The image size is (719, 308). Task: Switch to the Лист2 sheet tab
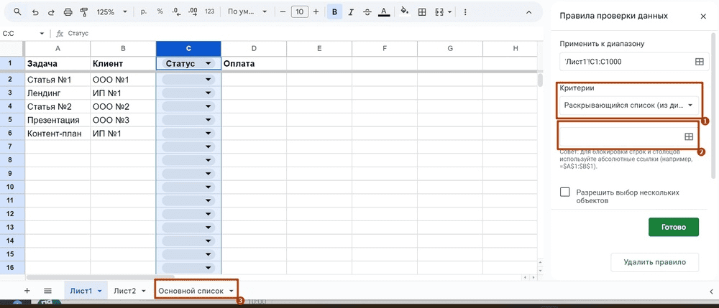(x=129, y=291)
